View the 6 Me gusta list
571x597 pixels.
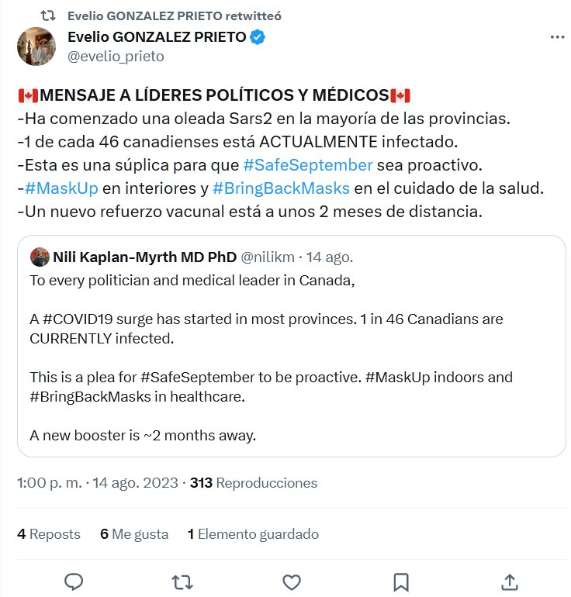(134, 534)
